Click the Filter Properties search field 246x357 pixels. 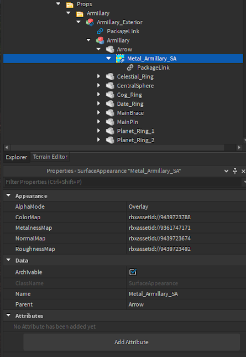click(x=123, y=182)
